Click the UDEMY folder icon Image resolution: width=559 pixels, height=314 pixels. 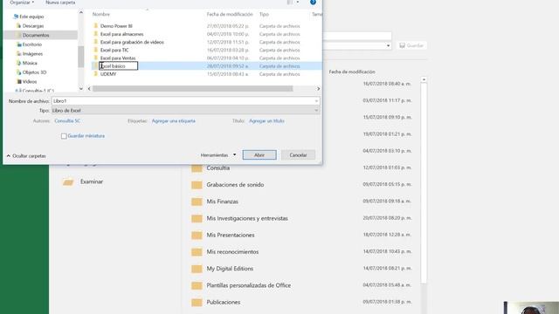pyautogui.click(x=95, y=73)
